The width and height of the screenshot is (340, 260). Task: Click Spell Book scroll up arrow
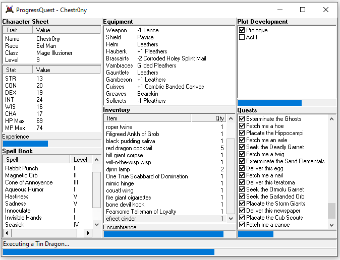tap(97, 160)
